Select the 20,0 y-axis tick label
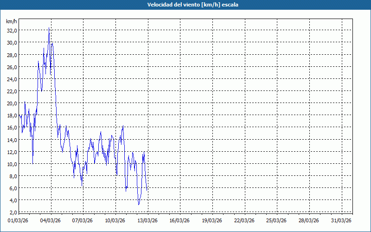The width and height of the screenshot is (371, 232). pyautogui.click(x=11, y=103)
